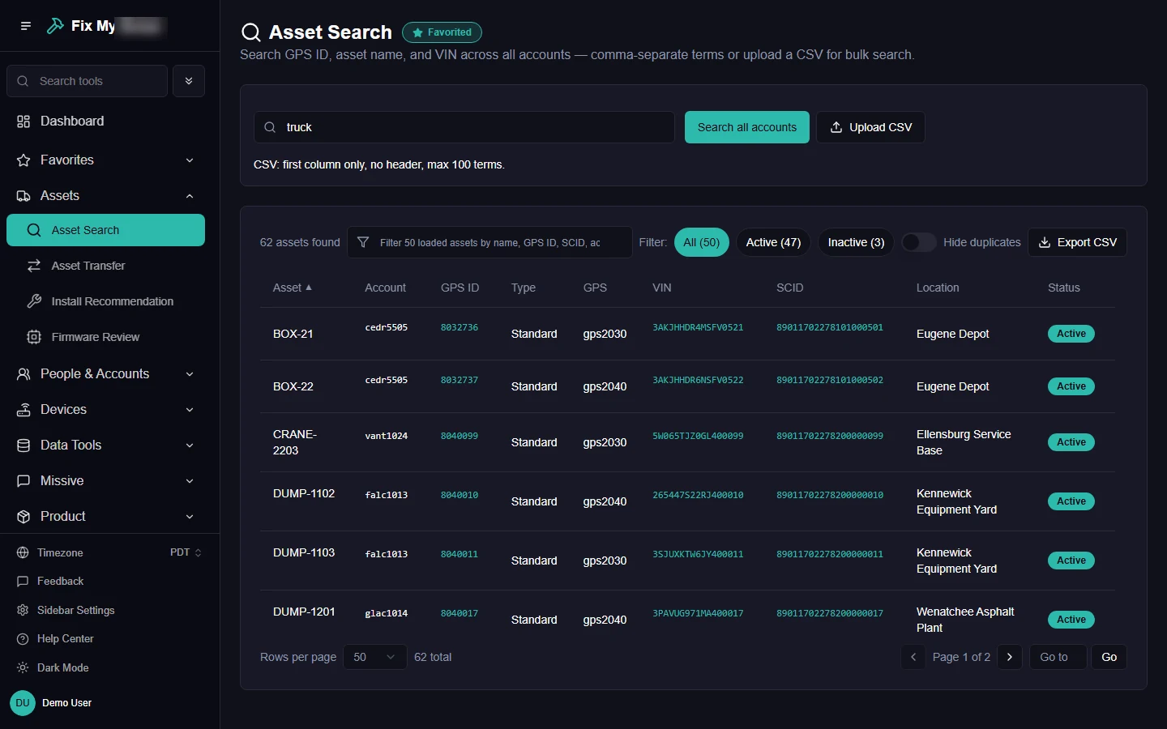Click the People & Accounts users icon
This screenshot has width=1167, height=729.
(x=24, y=374)
